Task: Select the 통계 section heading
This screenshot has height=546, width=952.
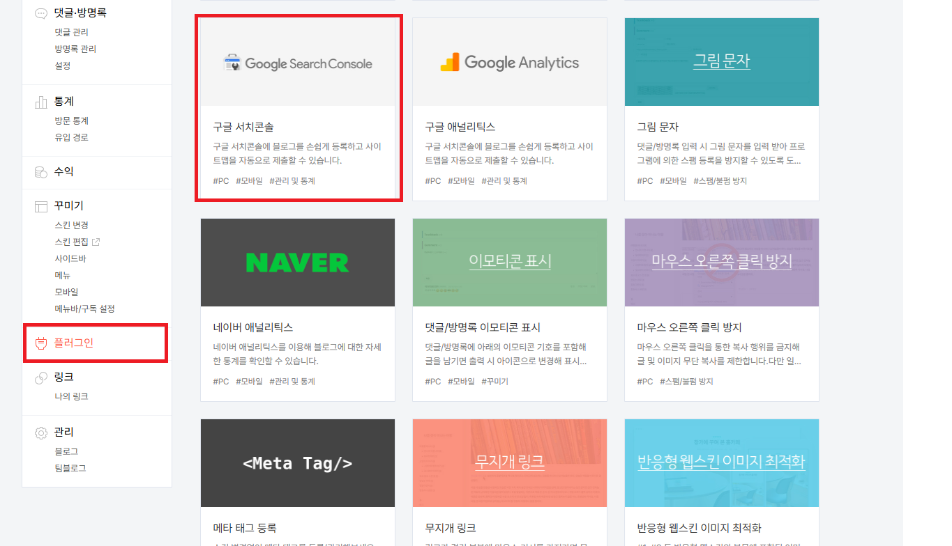Action: pyautogui.click(x=63, y=102)
